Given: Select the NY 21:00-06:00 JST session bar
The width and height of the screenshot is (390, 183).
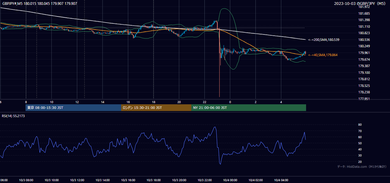Looking at the screenshot, I should coord(249,108).
